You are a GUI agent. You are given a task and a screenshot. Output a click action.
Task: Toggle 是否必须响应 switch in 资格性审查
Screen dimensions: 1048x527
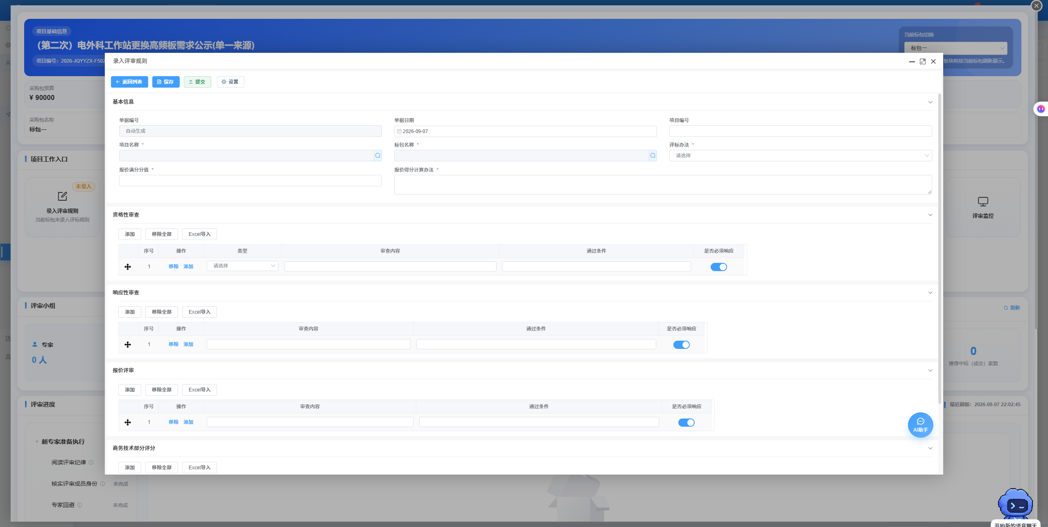point(718,267)
